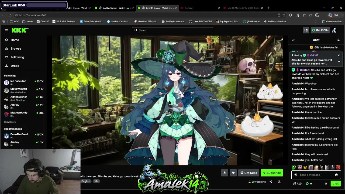This screenshot has height=194, width=345.
Task: Open Browse in the sidebar
Action: point(16,48)
